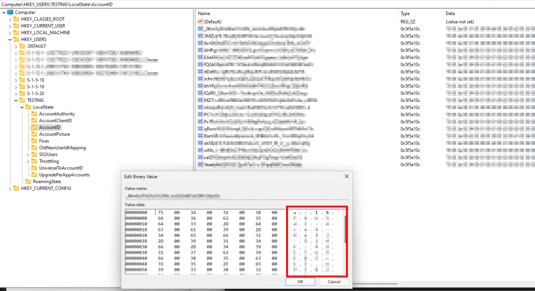Click the AccountPicture folder icon
The height and width of the screenshot is (291, 535).
pos(34,134)
